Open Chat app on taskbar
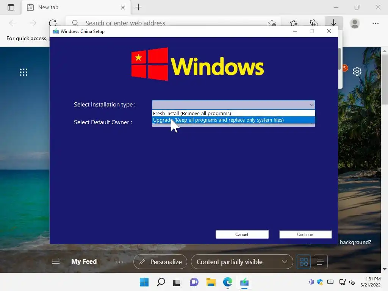 pyautogui.click(x=194, y=282)
